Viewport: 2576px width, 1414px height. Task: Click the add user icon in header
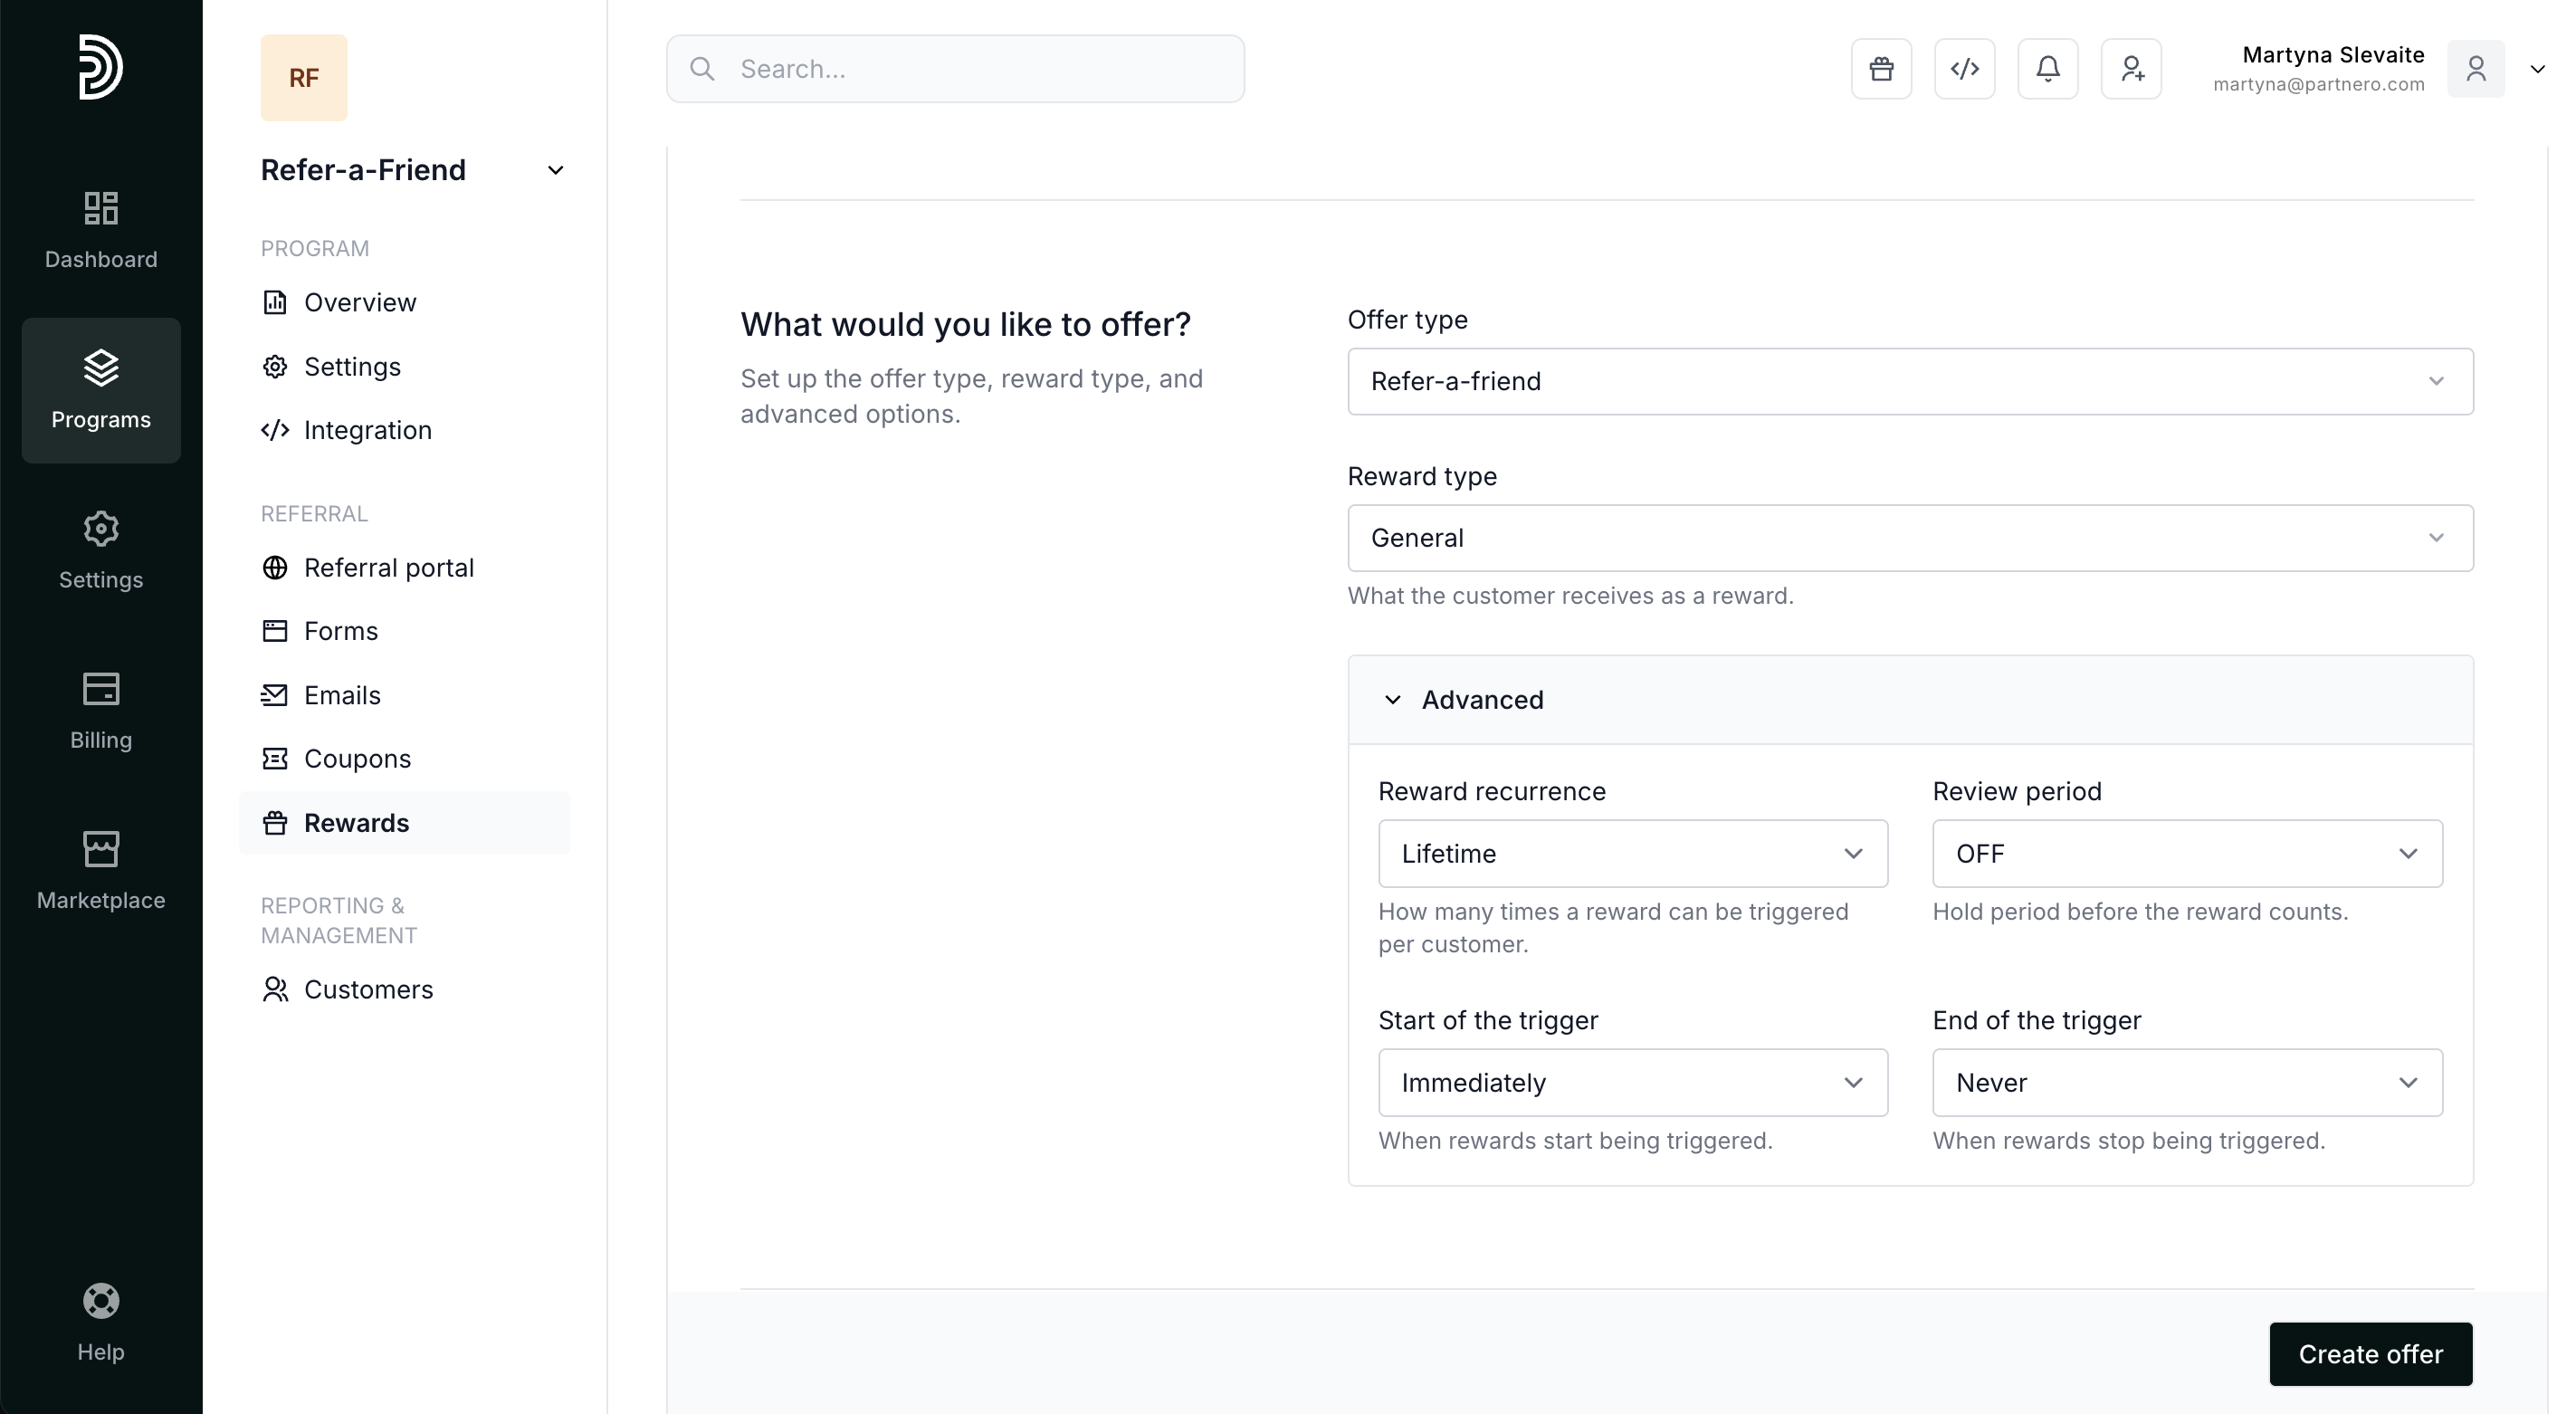click(x=2131, y=69)
